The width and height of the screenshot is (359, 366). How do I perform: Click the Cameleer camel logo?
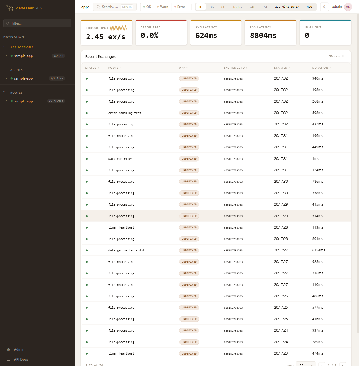9,8
